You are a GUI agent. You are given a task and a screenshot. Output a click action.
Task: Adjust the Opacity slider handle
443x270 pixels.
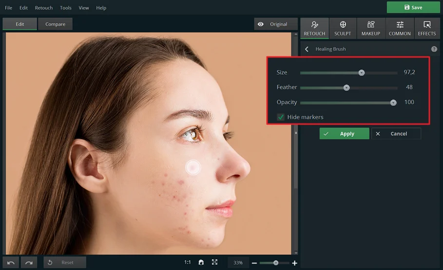pyautogui.click(x=393, y=103)
